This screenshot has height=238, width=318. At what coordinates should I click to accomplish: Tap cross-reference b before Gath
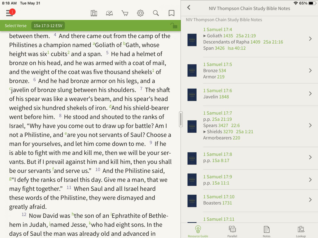[124, 43]
